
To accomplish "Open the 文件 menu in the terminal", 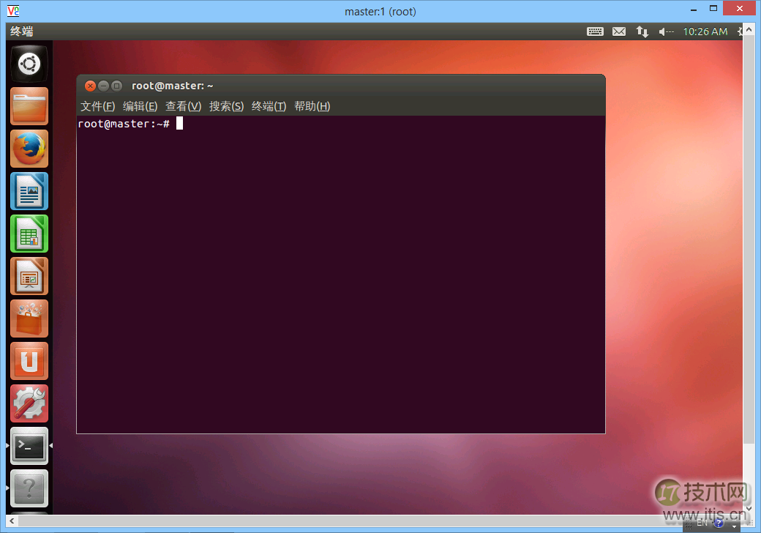I will tap(95, 105).
